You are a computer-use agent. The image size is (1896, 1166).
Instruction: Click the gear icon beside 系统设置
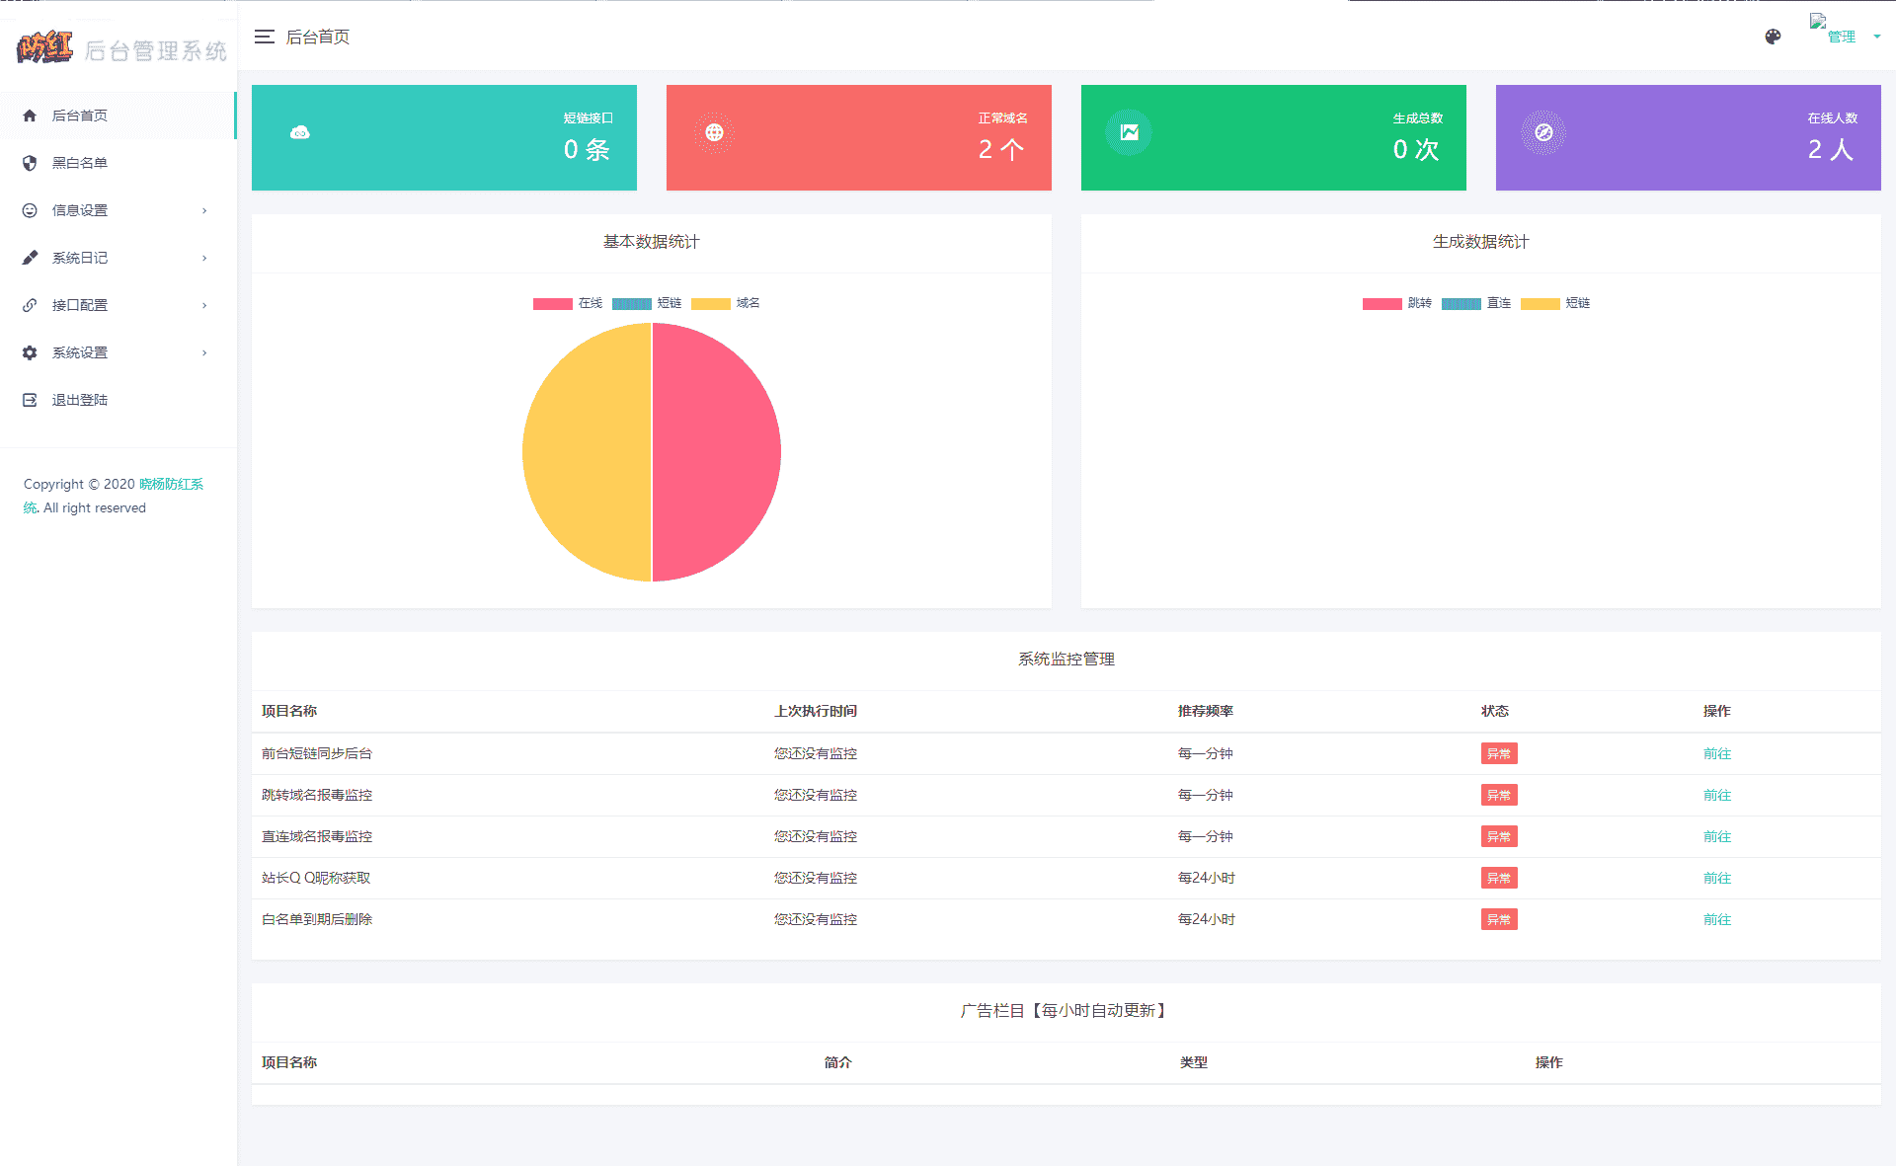pos(30,352)
